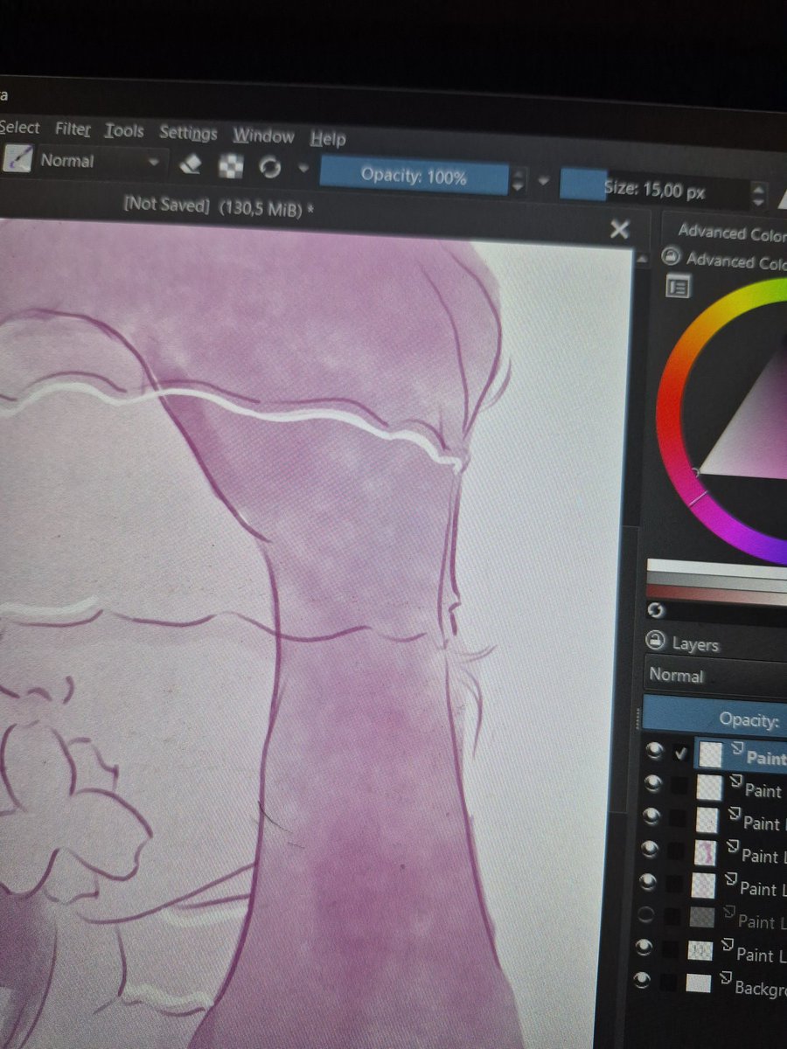Image resolution: width=787 pixels, height=1049 pixels.
Task: Open the brush preset chooser icon
Action: tap(17, 158)
